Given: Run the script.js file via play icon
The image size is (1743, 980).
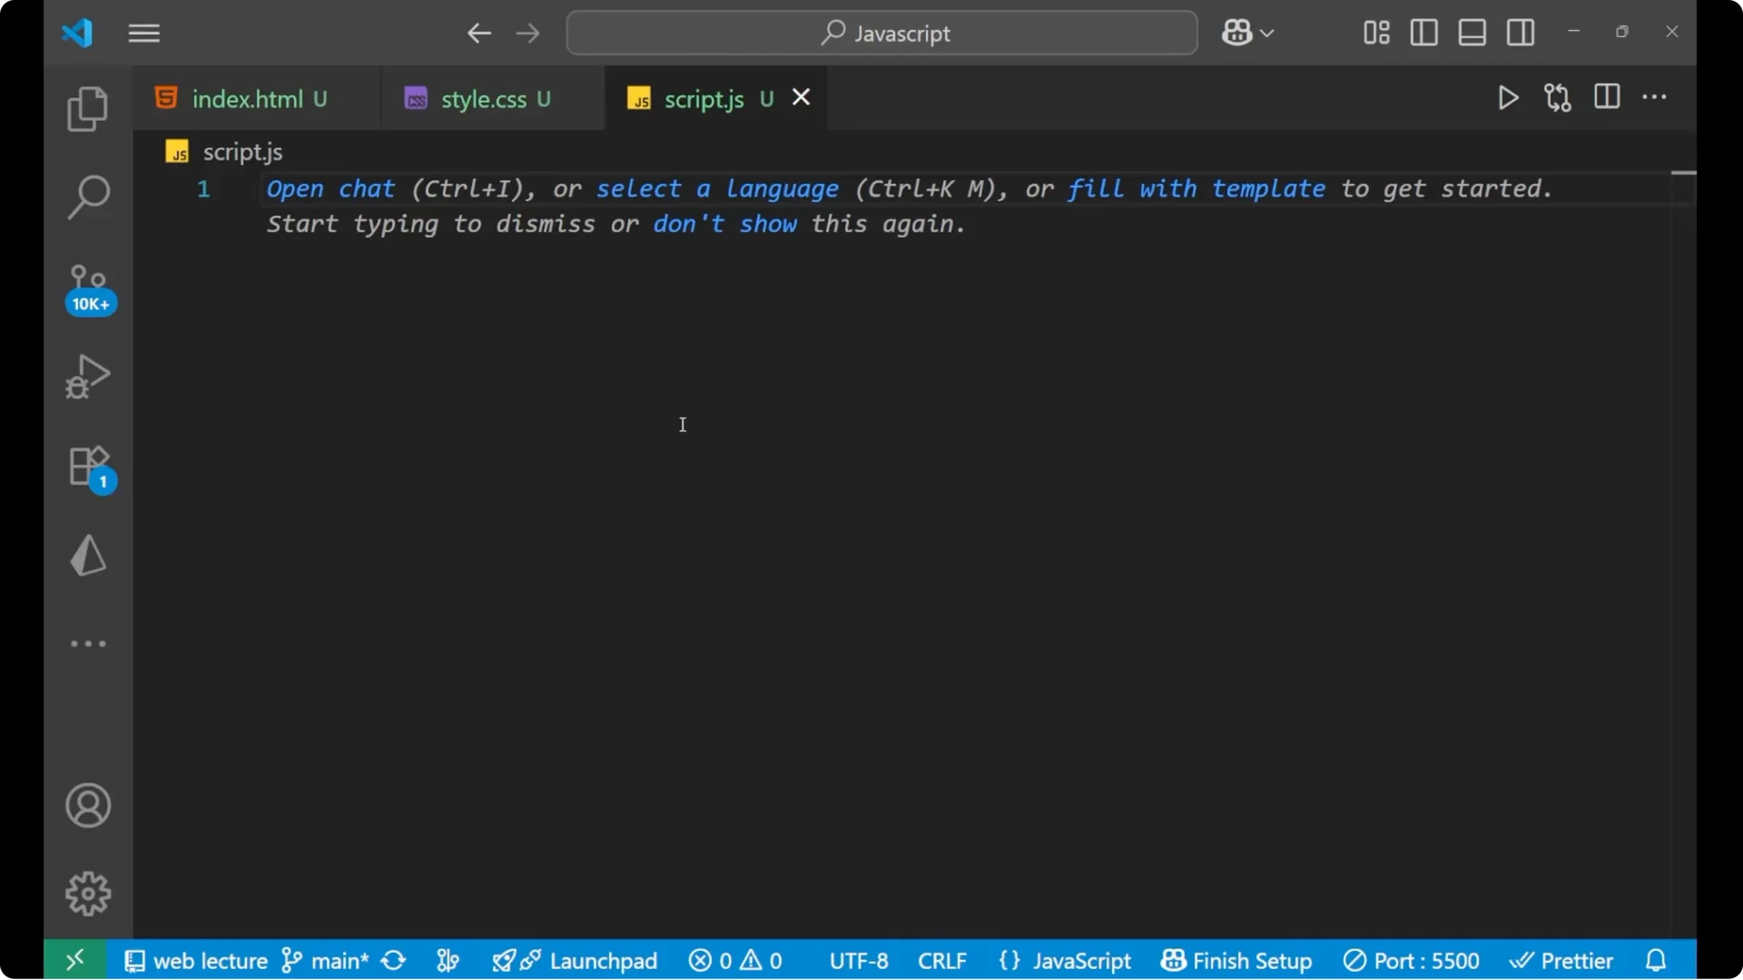Looking at the screenshot, I should 1508,97.
